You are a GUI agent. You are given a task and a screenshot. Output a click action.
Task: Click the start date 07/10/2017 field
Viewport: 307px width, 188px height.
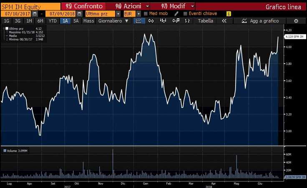[16, 14]
